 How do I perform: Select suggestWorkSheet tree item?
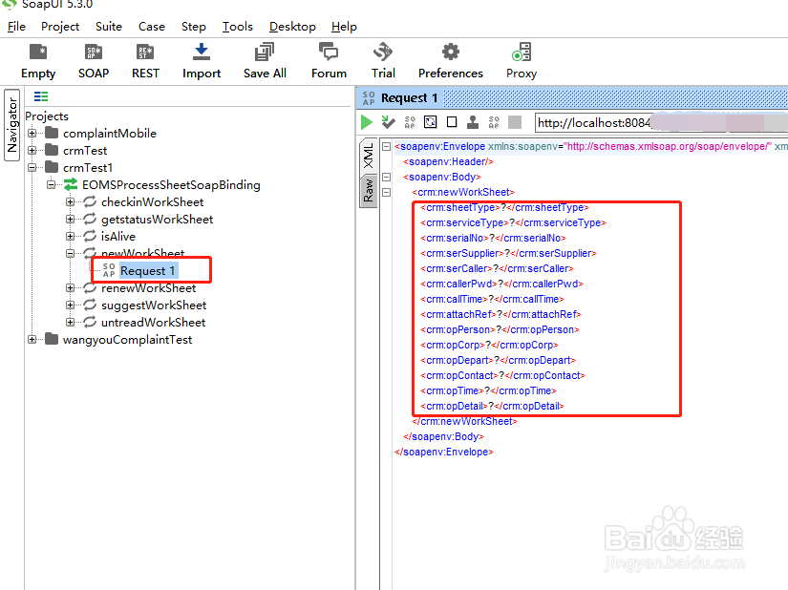click(154, 306)
